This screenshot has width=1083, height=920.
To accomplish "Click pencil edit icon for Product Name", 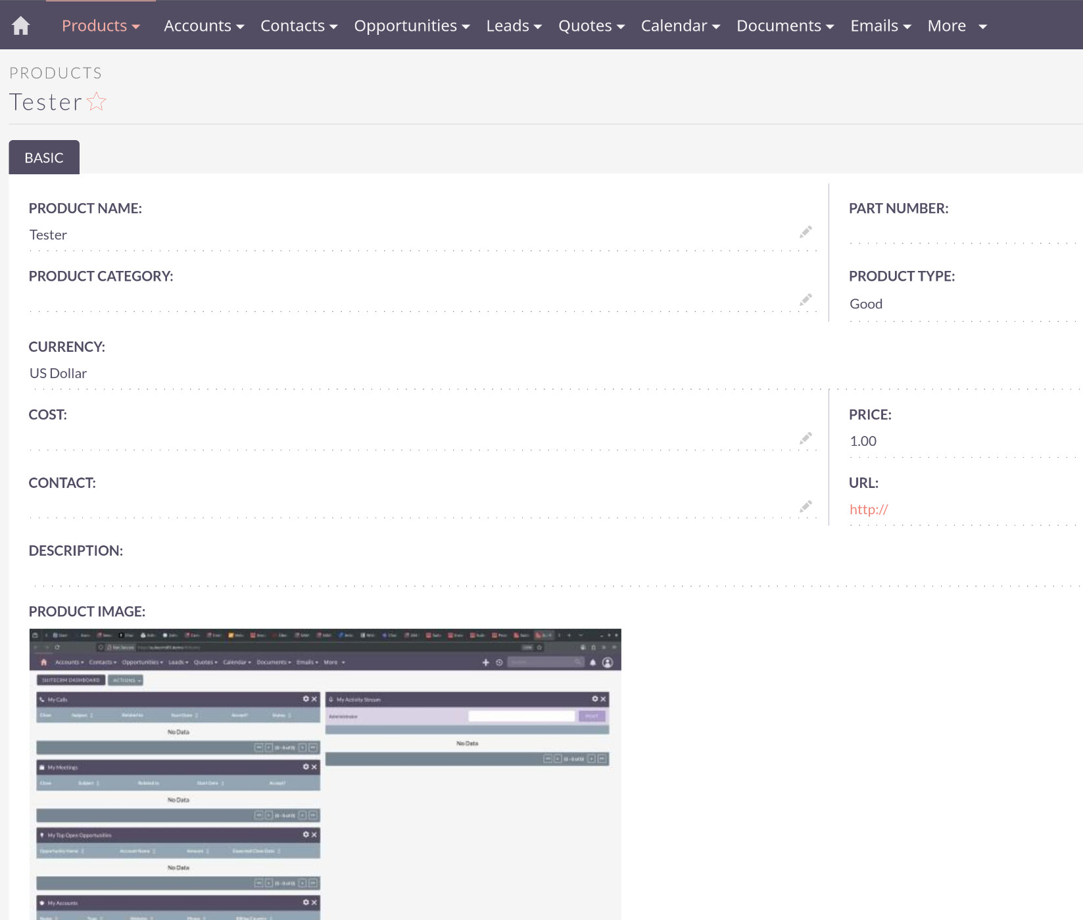I will (806, 232).
